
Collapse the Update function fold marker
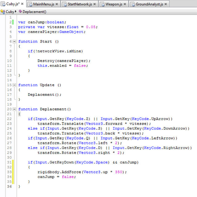click(14, 85)
